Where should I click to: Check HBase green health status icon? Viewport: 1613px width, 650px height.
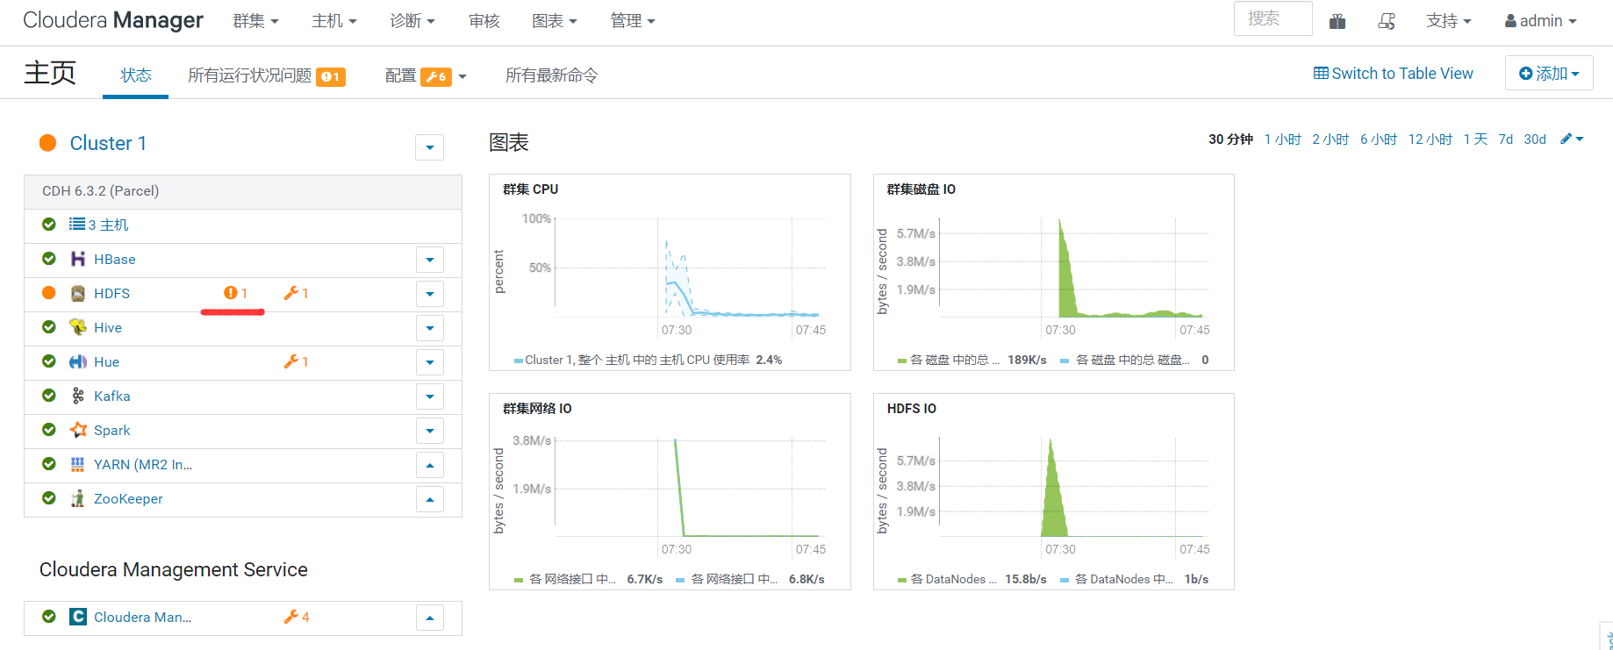point(49,259)
